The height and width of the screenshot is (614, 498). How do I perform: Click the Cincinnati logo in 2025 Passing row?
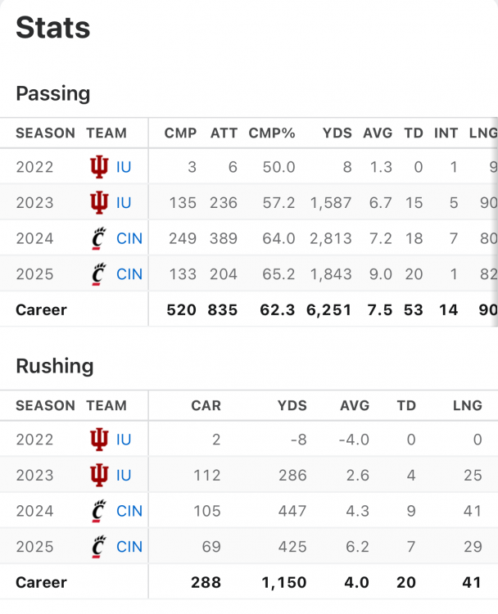pyautogui.click(x=99, y=274)
